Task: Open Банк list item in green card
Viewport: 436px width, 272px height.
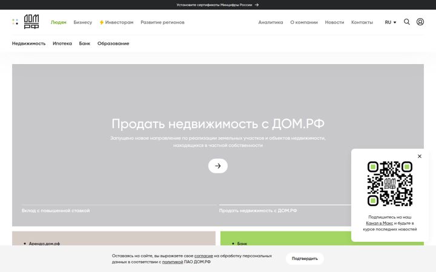Action: pyautogui.click(x=242, y=244)
